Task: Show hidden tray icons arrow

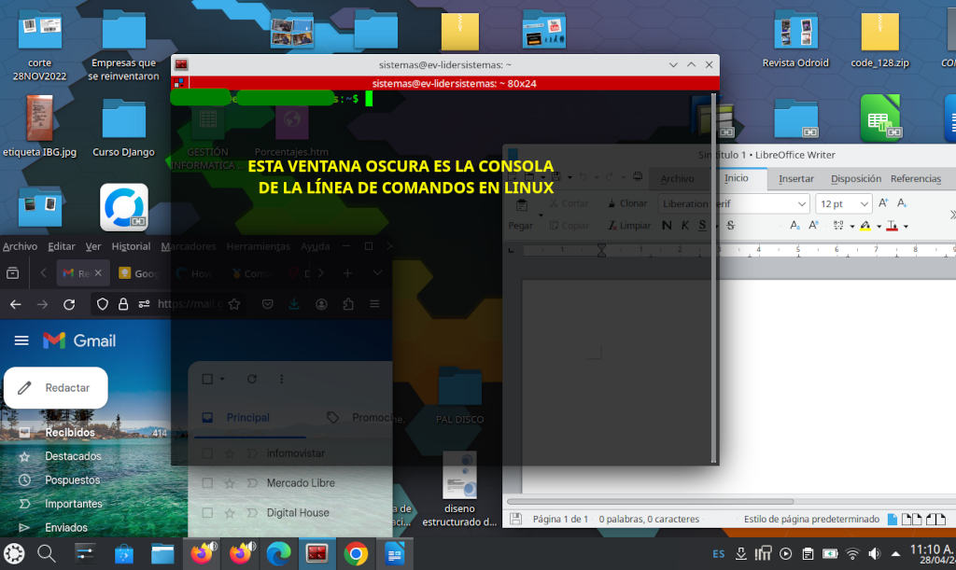Action: 895,553
